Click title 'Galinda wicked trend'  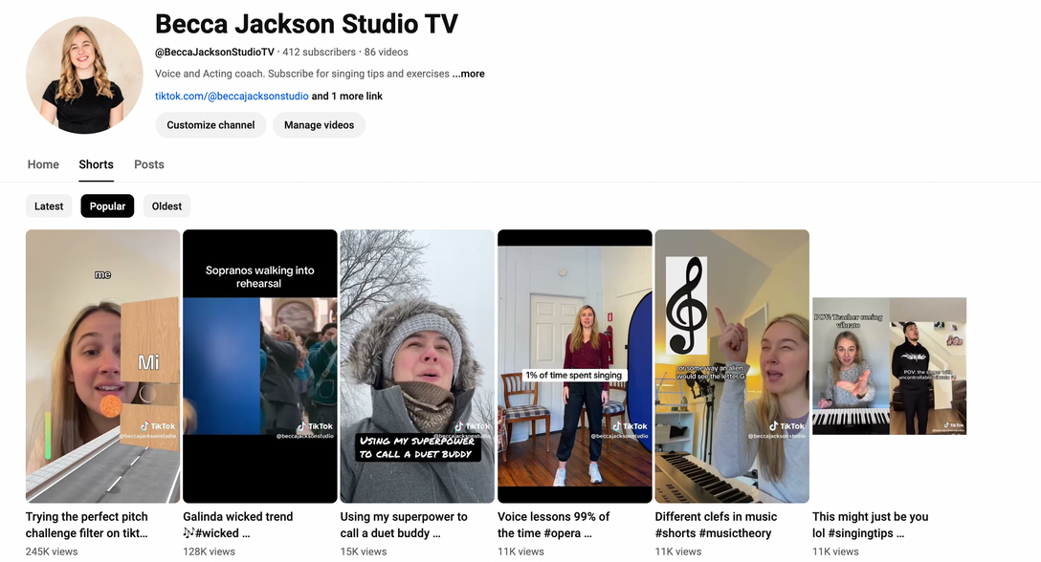237,525
